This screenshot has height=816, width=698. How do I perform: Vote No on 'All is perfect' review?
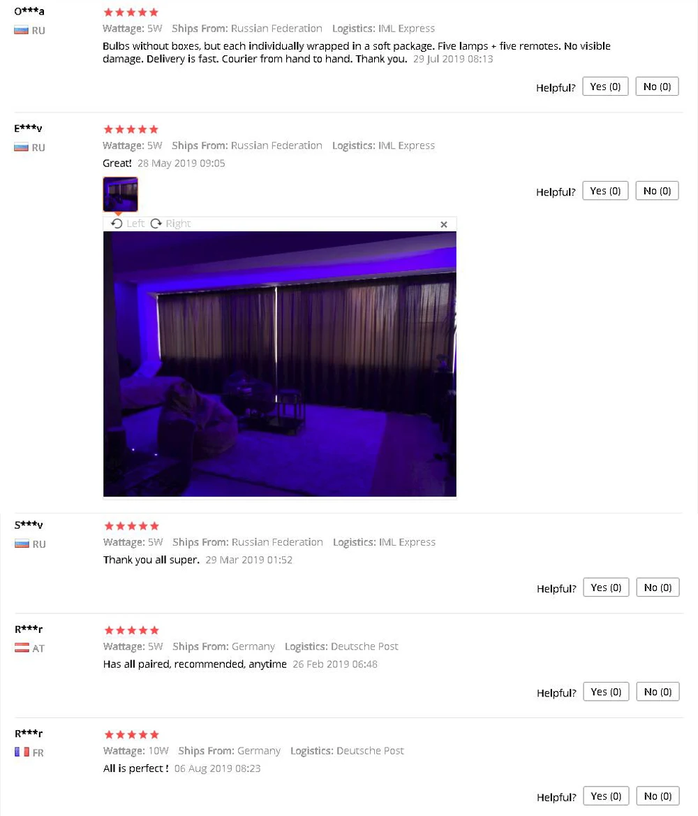click(x=658, y=796)
